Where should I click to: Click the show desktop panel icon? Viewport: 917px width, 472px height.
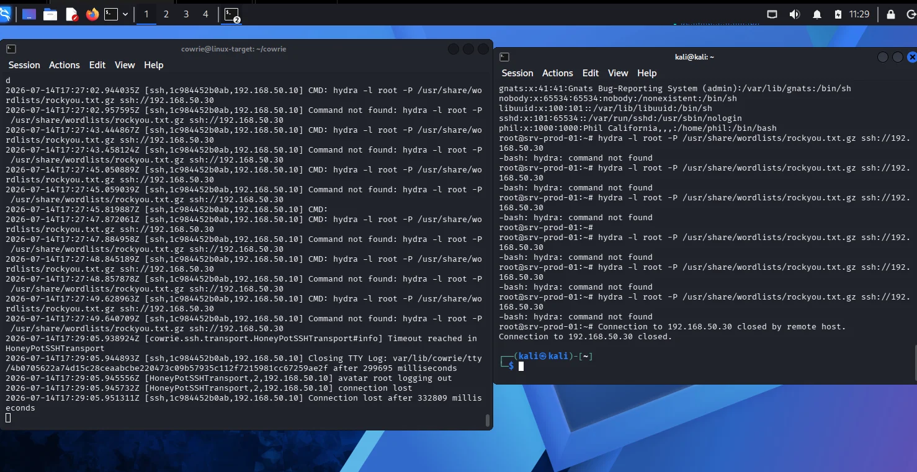pos(29,14)
